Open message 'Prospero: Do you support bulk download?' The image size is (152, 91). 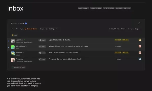(65, 59)
